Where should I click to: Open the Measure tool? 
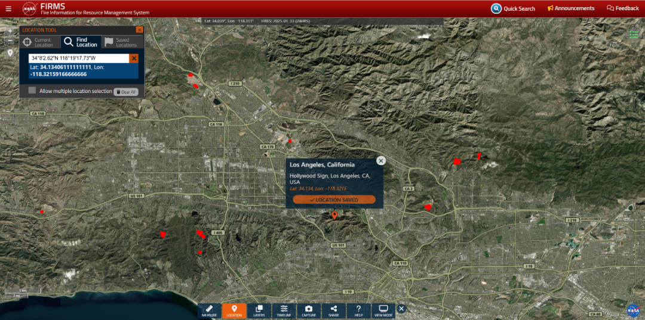point(209,310)
